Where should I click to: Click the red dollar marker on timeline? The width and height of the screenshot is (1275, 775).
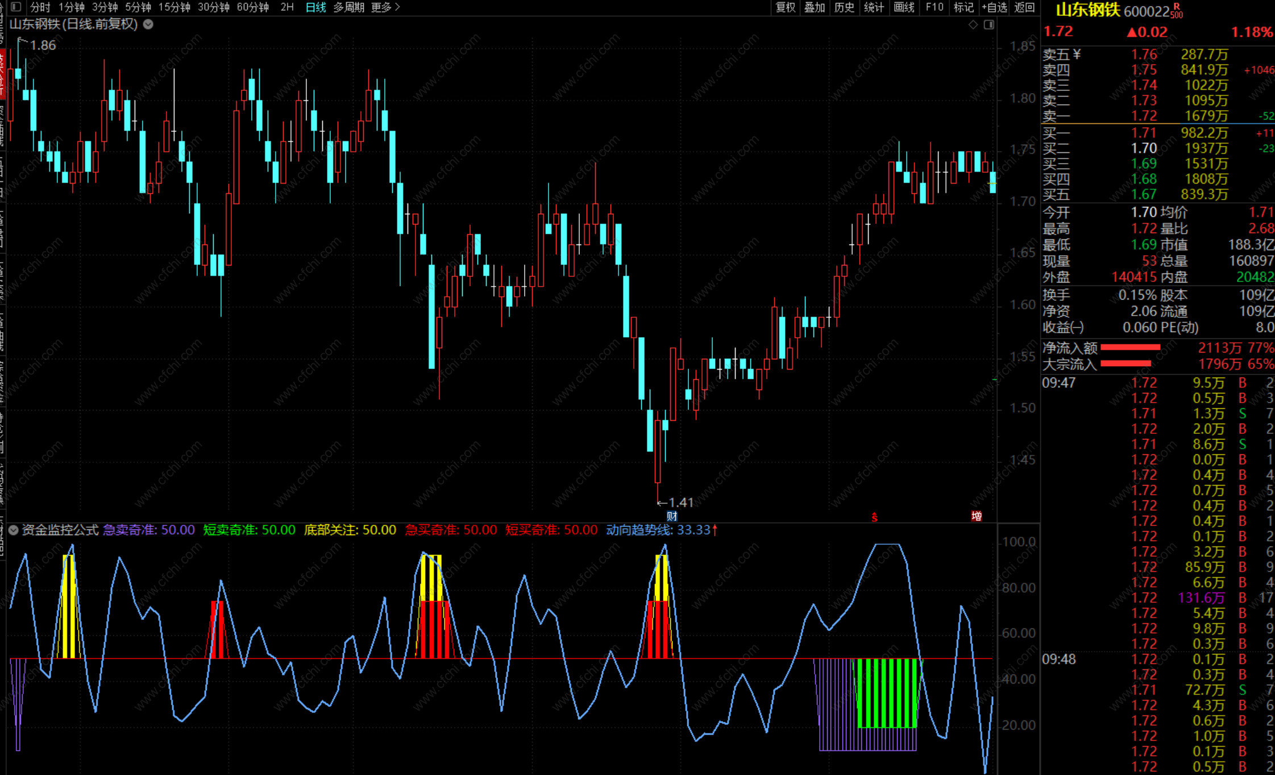(874, 517)
